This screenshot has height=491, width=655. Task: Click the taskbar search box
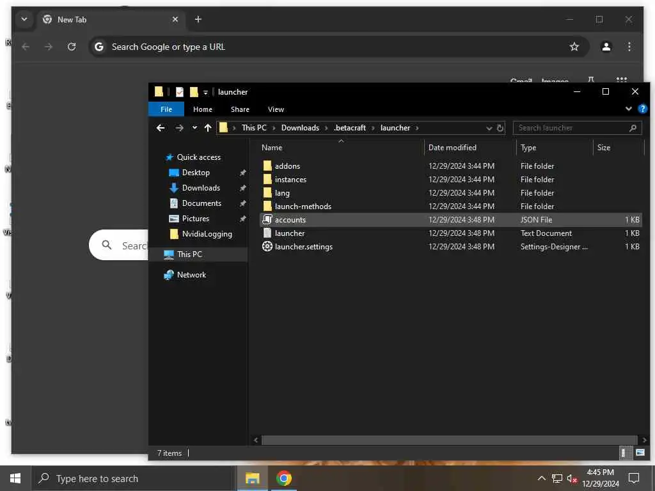tap(134, 478)
